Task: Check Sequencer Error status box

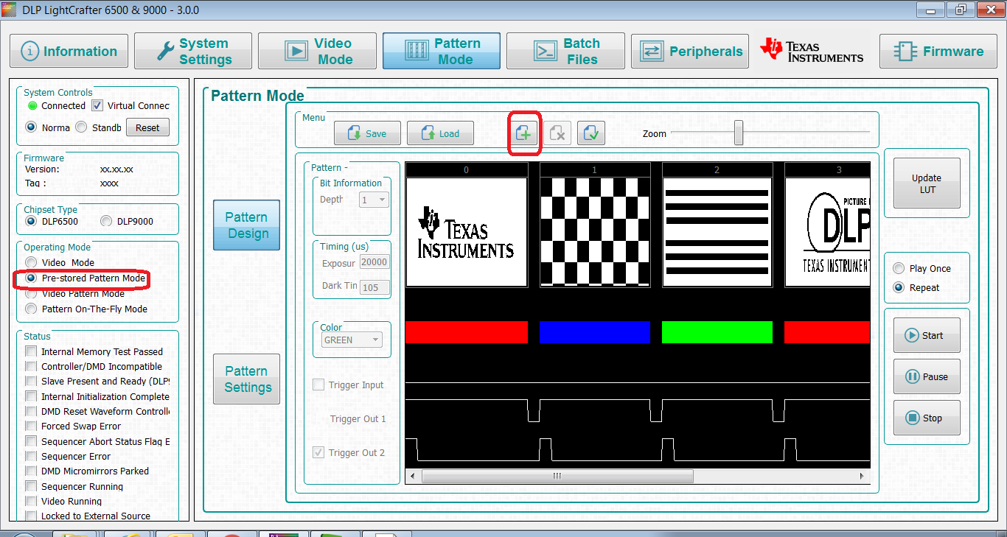Action: tap(31, 456)
